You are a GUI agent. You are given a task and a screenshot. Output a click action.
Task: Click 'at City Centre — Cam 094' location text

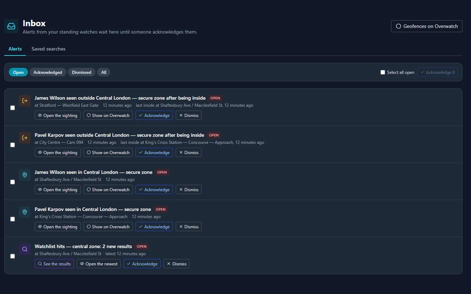tap(59, 142)
